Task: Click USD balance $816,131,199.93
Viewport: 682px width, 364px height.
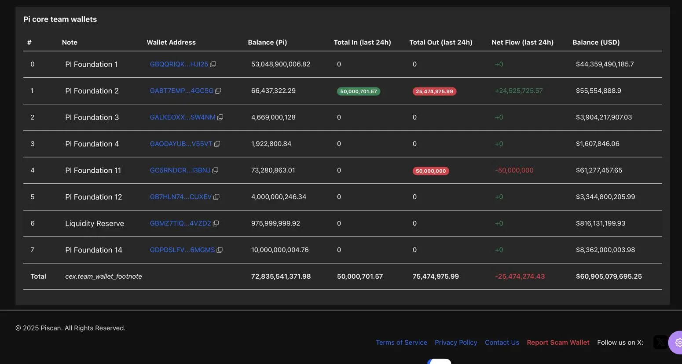Action: [600, 223]
